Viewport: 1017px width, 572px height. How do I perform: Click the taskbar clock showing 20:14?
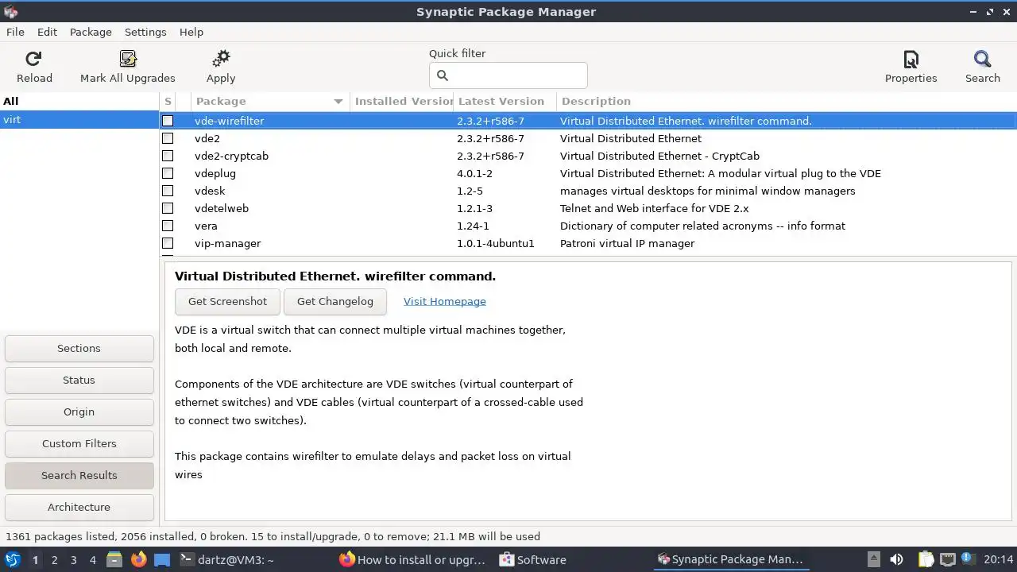pyautogui.click(x=998, y=559)
